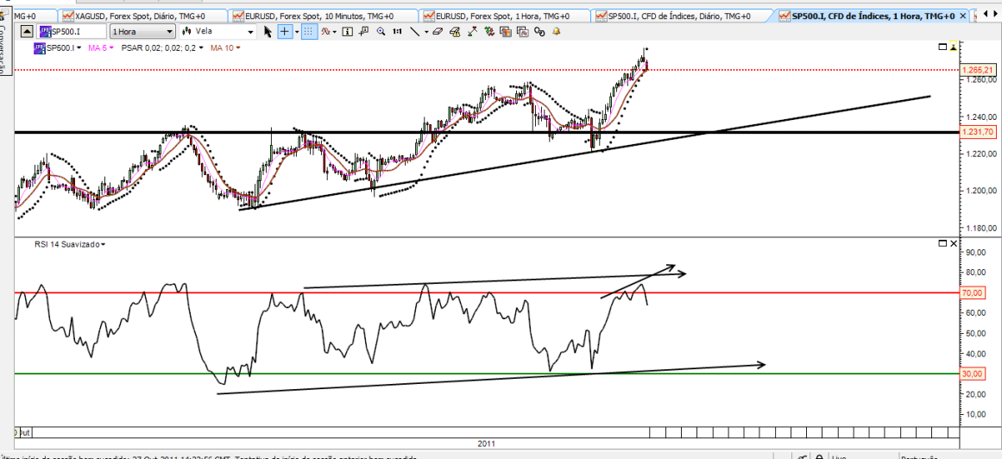Toggle the chart grid button

pyautogui.click(x=309, y=31)
